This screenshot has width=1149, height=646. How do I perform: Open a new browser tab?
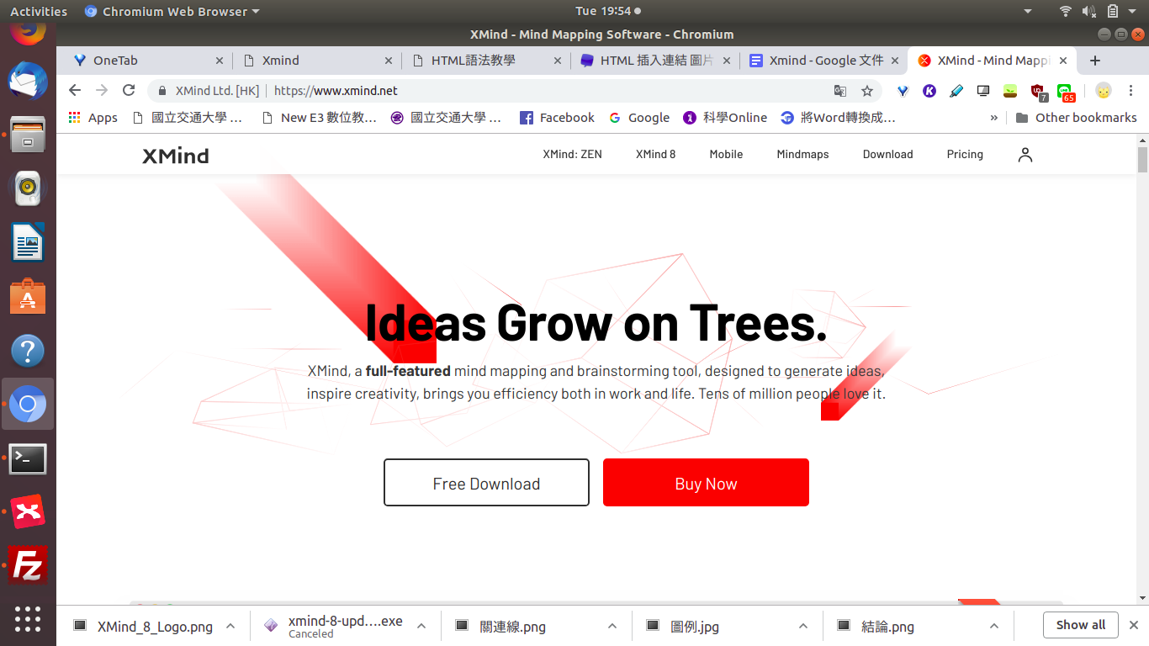tap(1095, 61)
